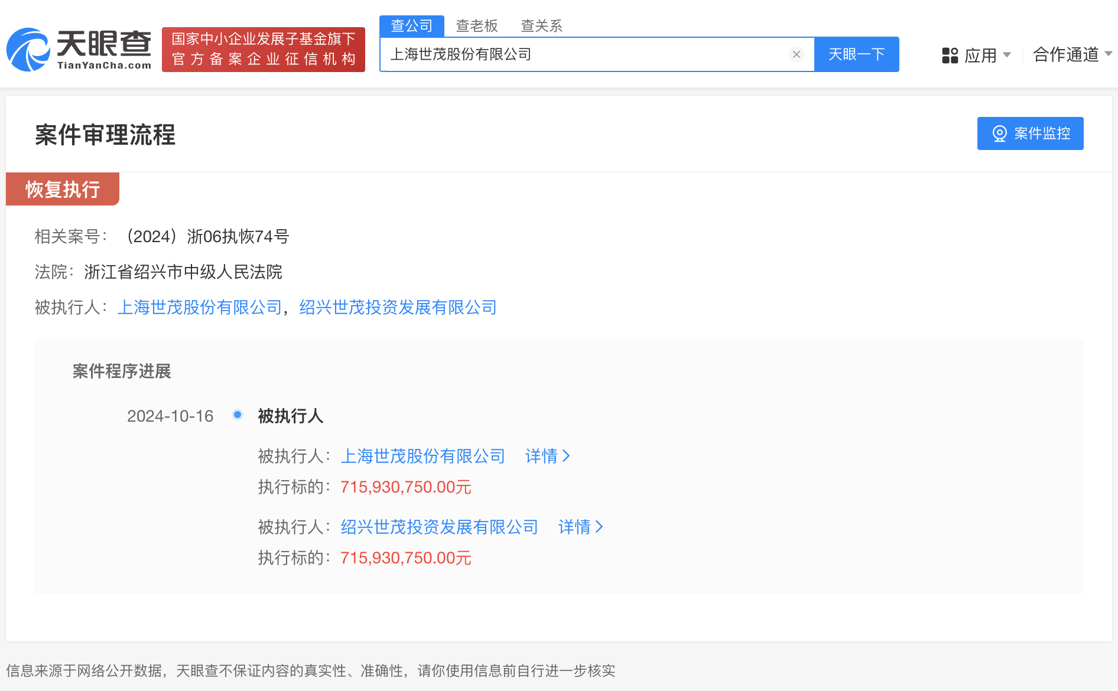Viewport: 1118px width, 691px height.
Task: Open the 应用 menu label
Action: 981,56
